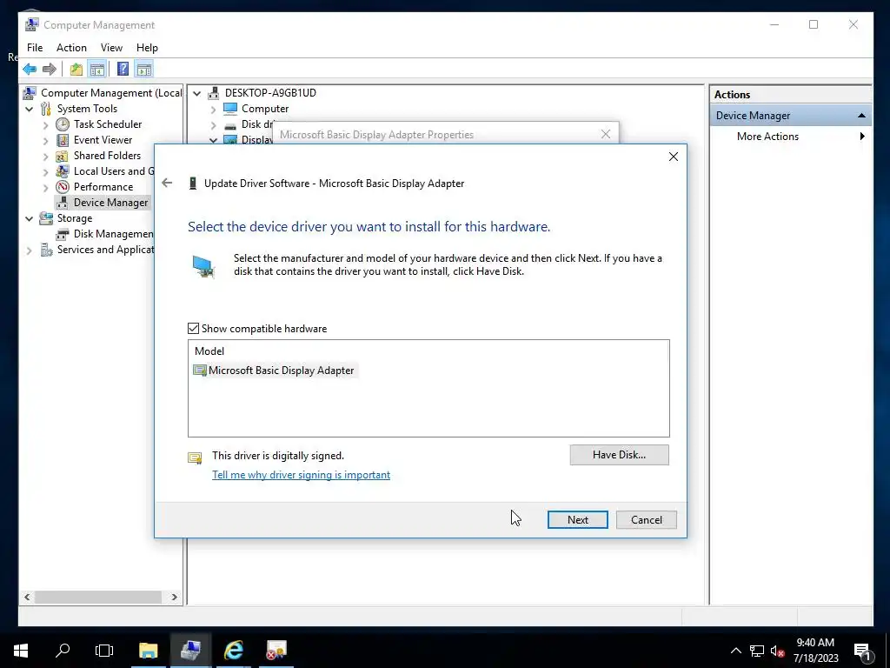Click the taskbar app with red X badge

click(x=276, y=651)
